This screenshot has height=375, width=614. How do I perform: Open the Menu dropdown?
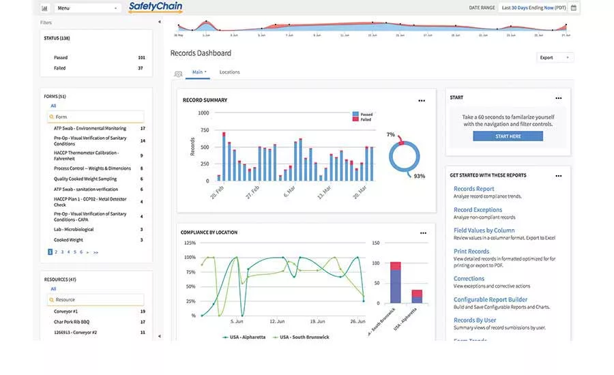click(x=87, y=8)
